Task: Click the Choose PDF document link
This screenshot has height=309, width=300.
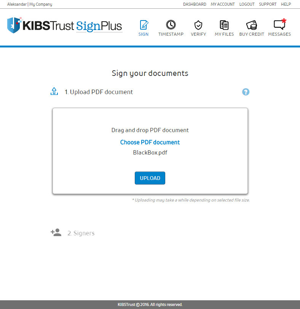Action: [x=150, y=142]
